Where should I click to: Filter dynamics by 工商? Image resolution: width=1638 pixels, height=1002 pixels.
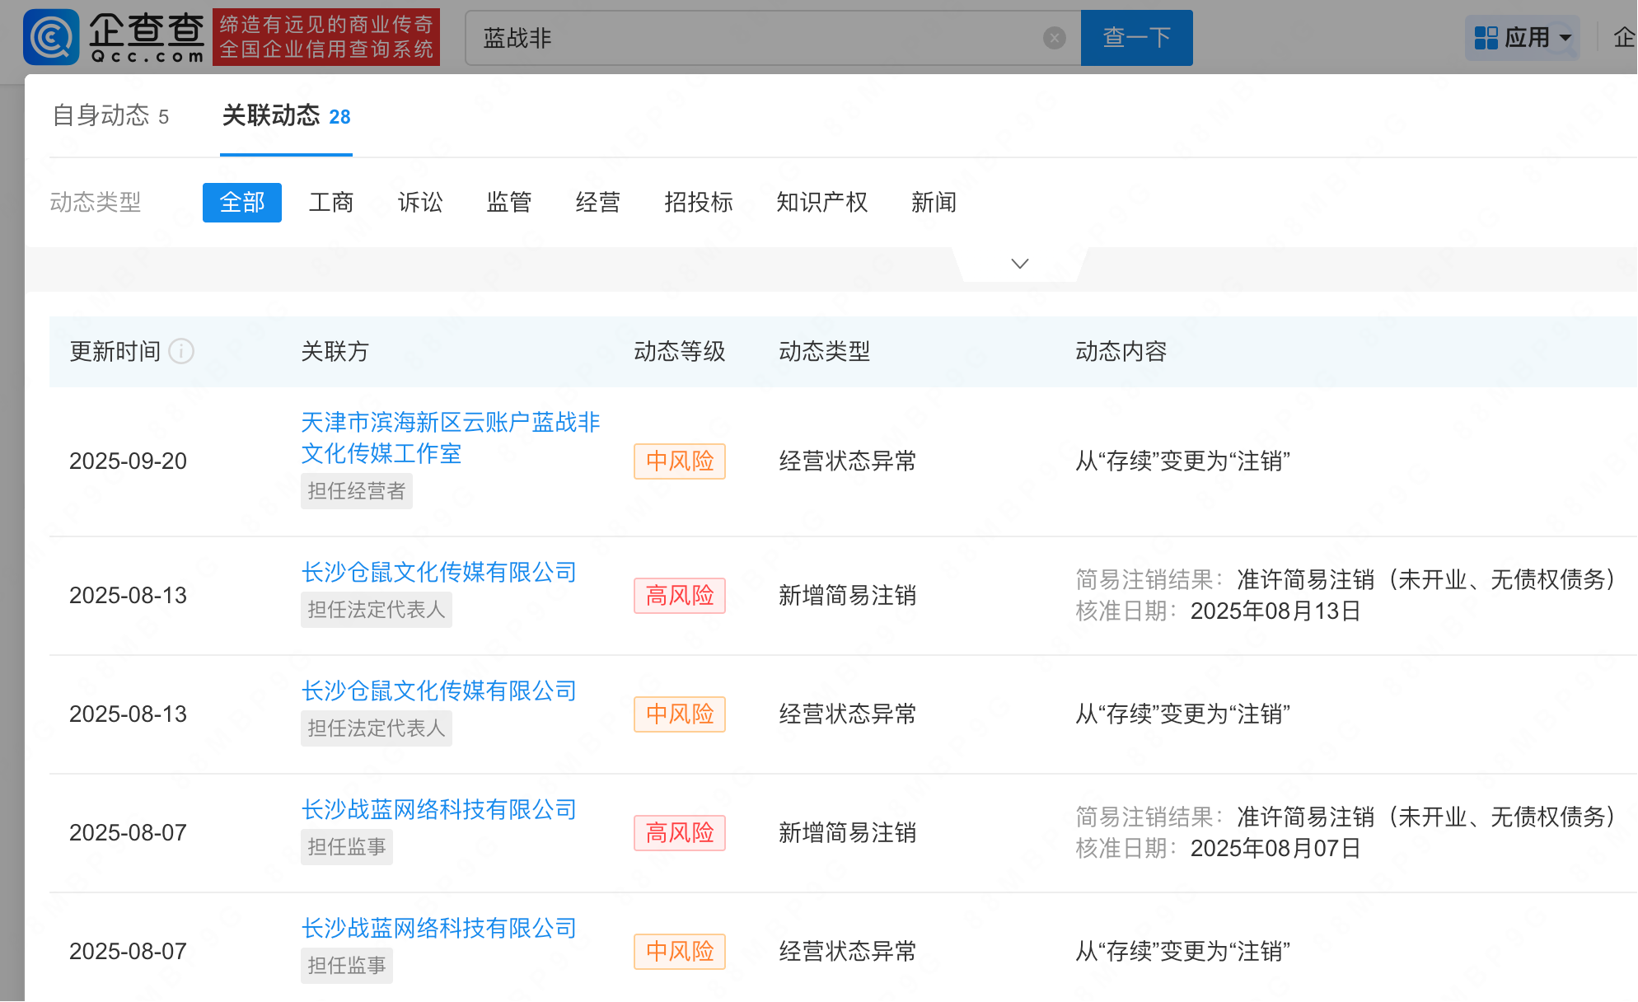click(331, 203)
